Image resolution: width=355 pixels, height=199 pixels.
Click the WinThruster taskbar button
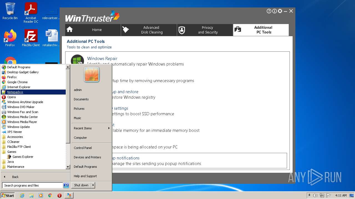point(69,195)
